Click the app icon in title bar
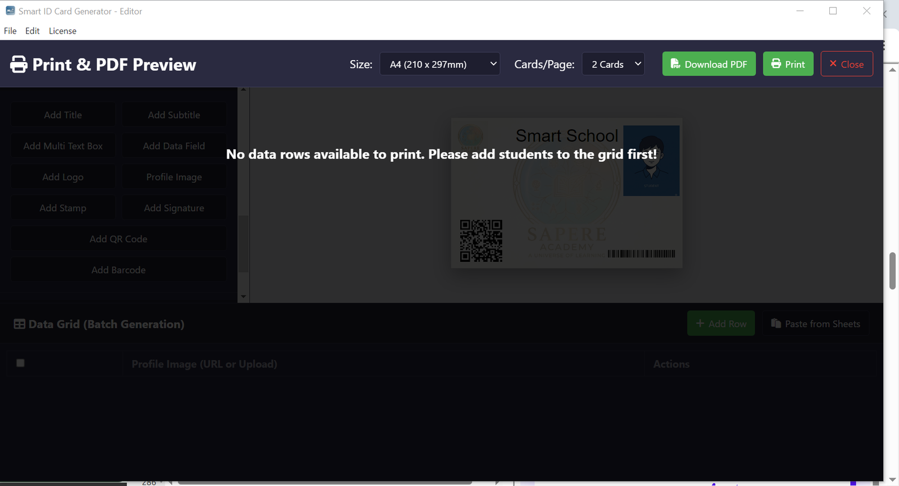899x486 pixels. click(10, 11)
